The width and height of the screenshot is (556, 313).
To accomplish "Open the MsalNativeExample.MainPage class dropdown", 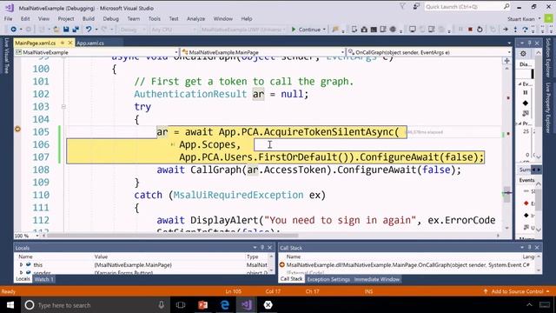I will (x=262, y=52).
